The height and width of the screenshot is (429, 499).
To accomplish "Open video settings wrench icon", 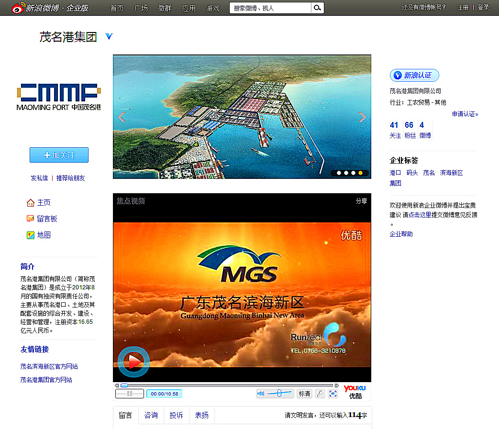I will (x=320, y=394).
